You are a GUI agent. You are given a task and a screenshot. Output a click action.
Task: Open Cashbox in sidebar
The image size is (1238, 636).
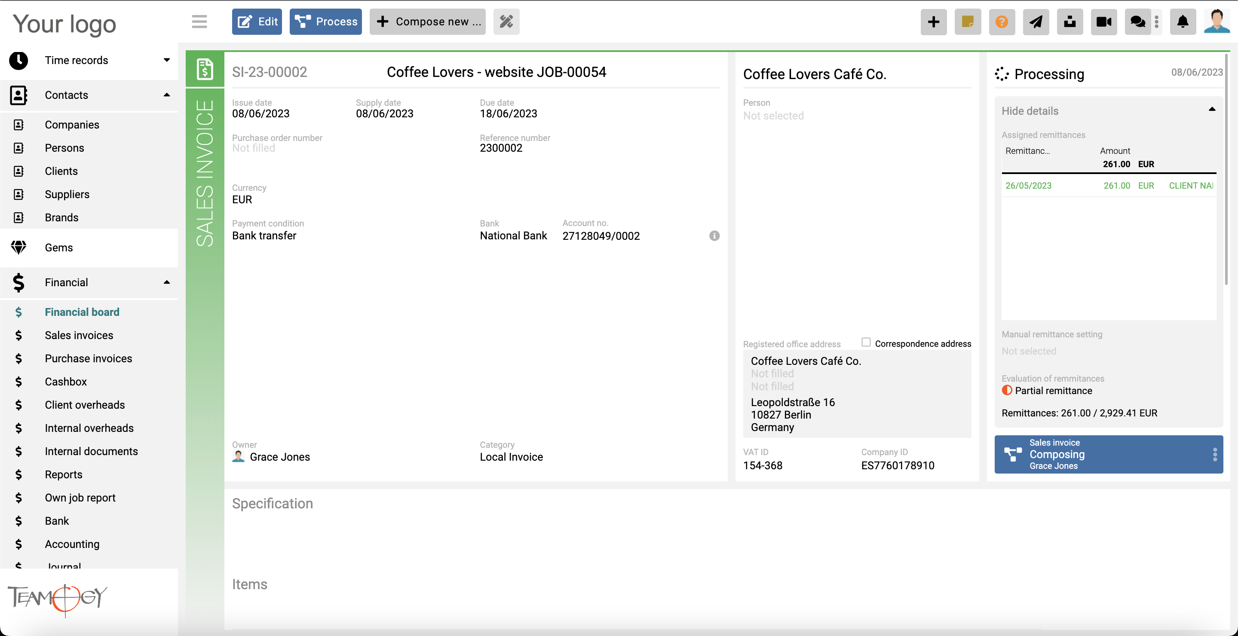(x=66, y=382)
